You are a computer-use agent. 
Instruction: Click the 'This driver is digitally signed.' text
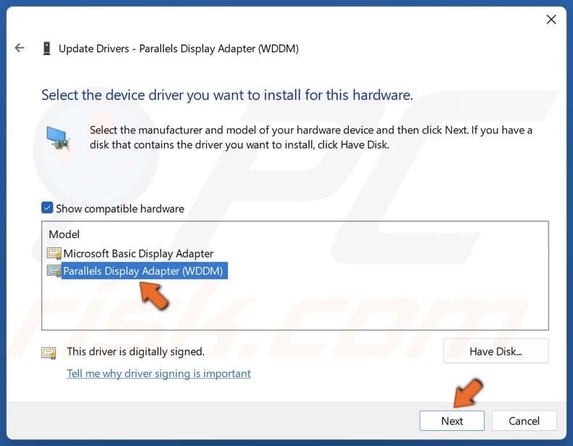[x=136, y=352]
